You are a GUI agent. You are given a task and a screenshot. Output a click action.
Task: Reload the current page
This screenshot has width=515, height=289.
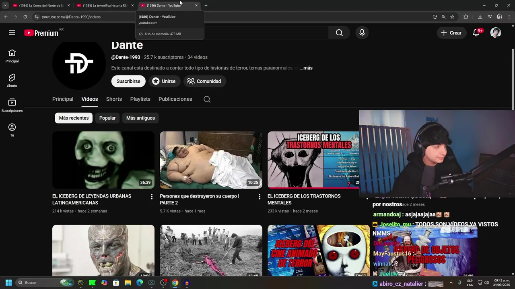pos(25,17)
